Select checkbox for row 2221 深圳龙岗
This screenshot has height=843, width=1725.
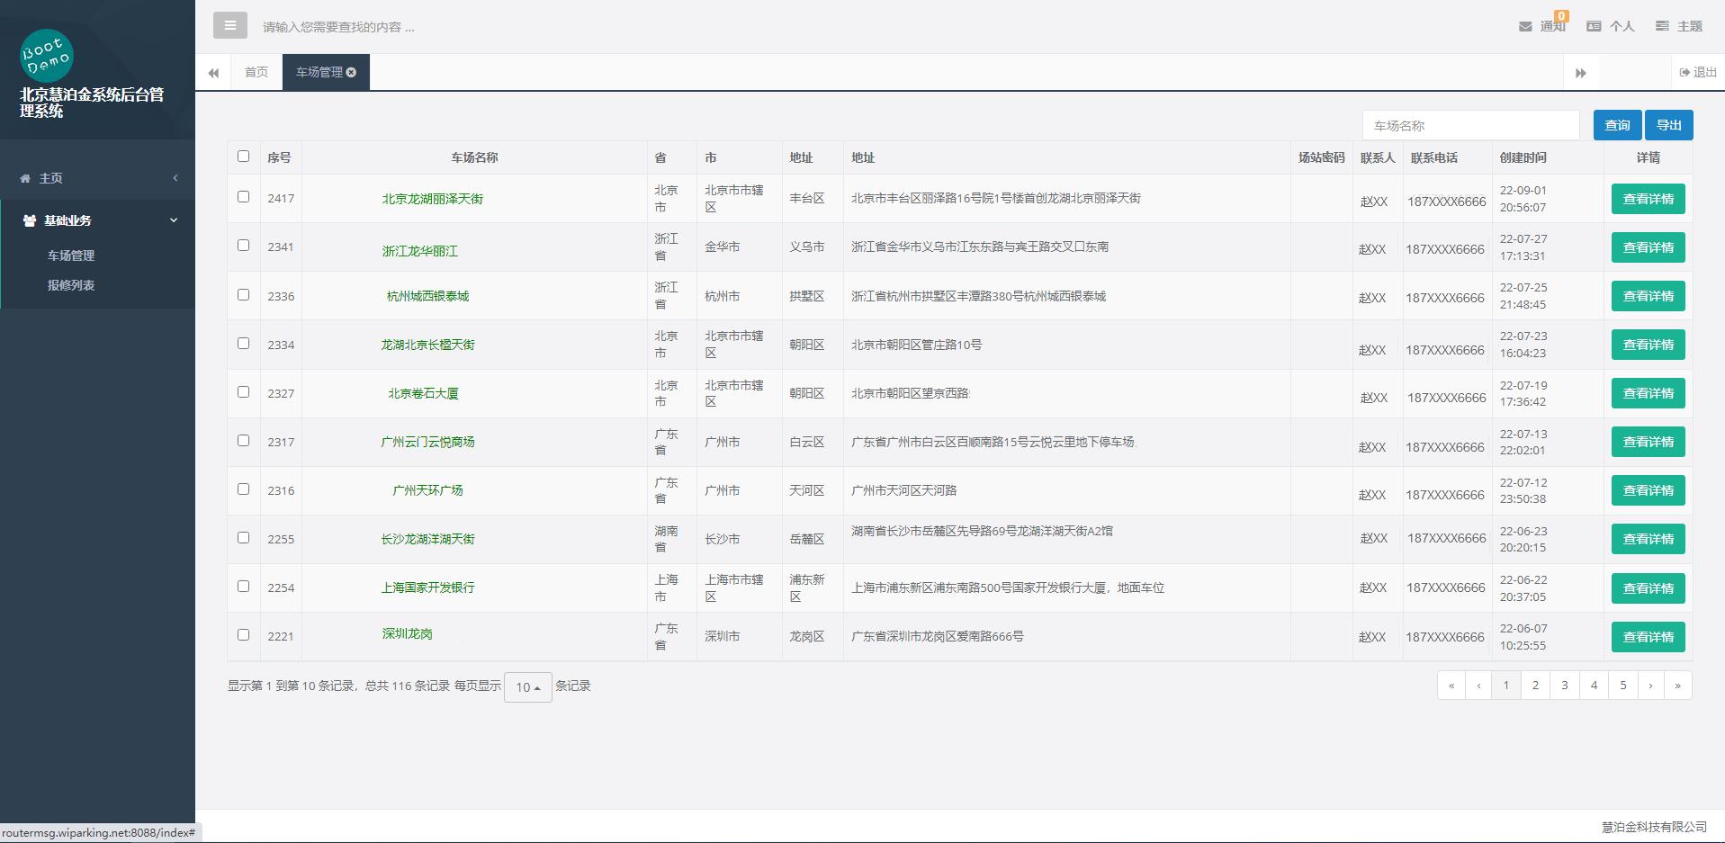point(243,635)
